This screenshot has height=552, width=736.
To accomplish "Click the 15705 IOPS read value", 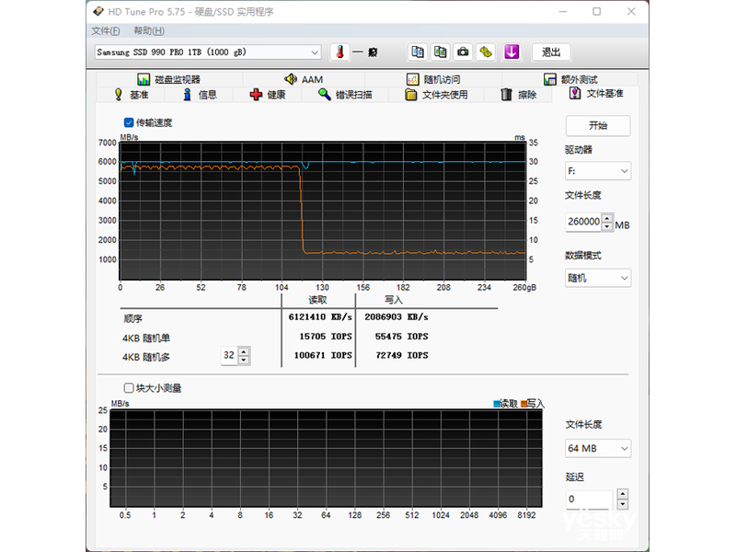I will click(326, 337).
